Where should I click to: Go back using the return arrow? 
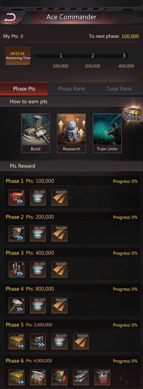coord(10,17)
